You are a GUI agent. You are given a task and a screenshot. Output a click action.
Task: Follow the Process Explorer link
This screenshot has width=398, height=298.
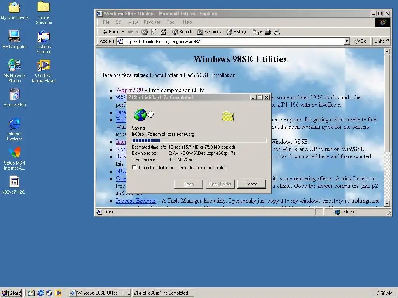136,201
